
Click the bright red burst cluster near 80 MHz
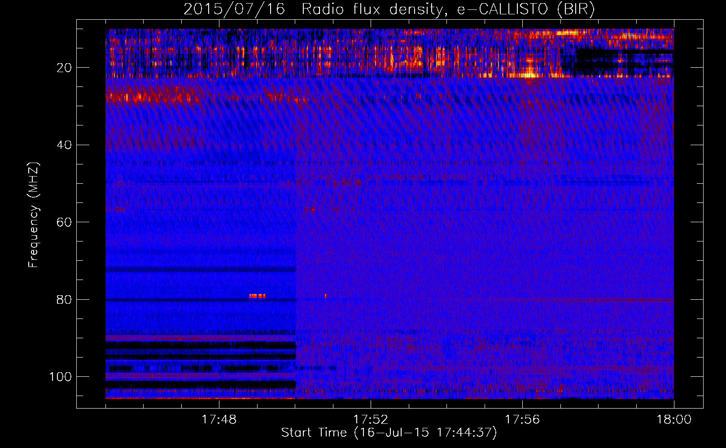click(257, 296)
